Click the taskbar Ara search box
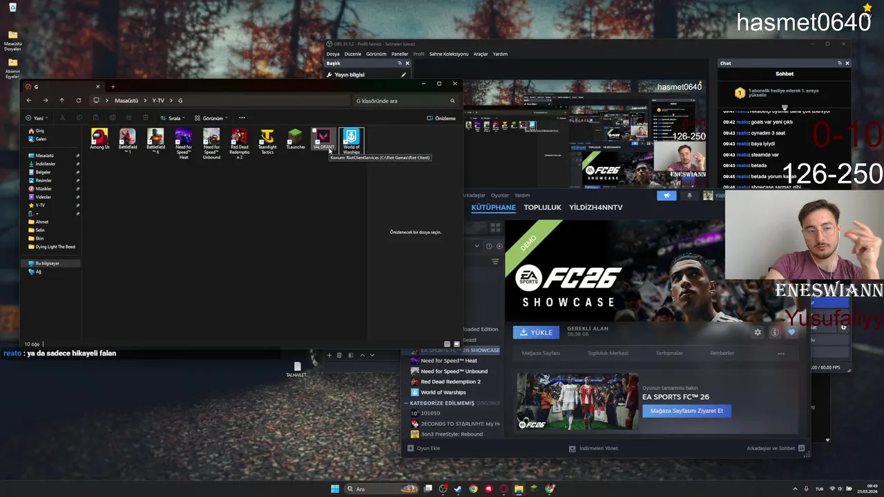 pos(382,489)
